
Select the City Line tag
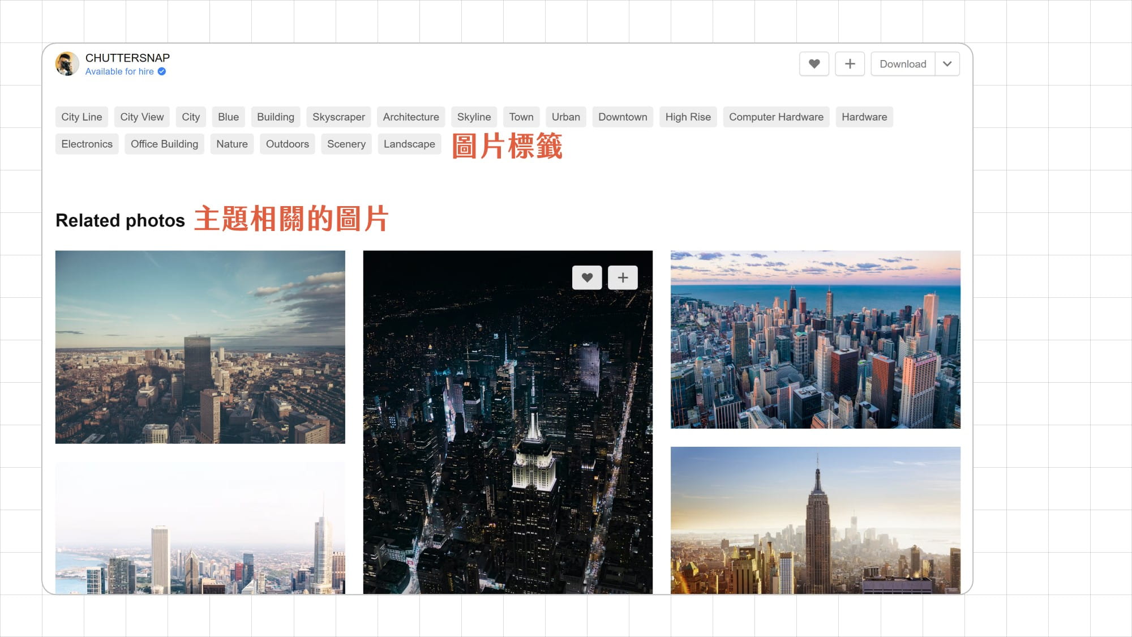pyautogui.click(x=82, y=117)
